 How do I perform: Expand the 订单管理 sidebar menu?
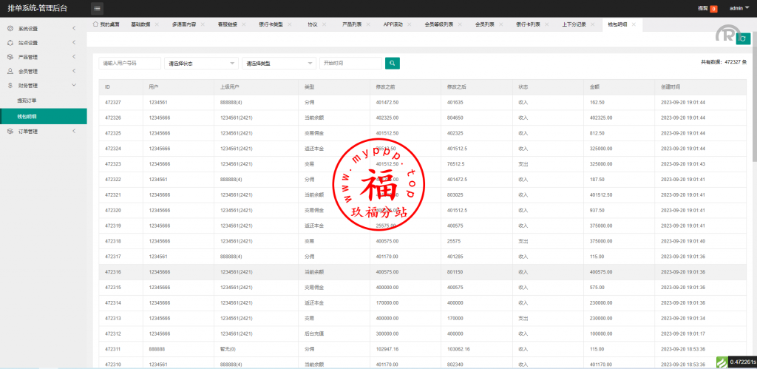pos(43,132)
